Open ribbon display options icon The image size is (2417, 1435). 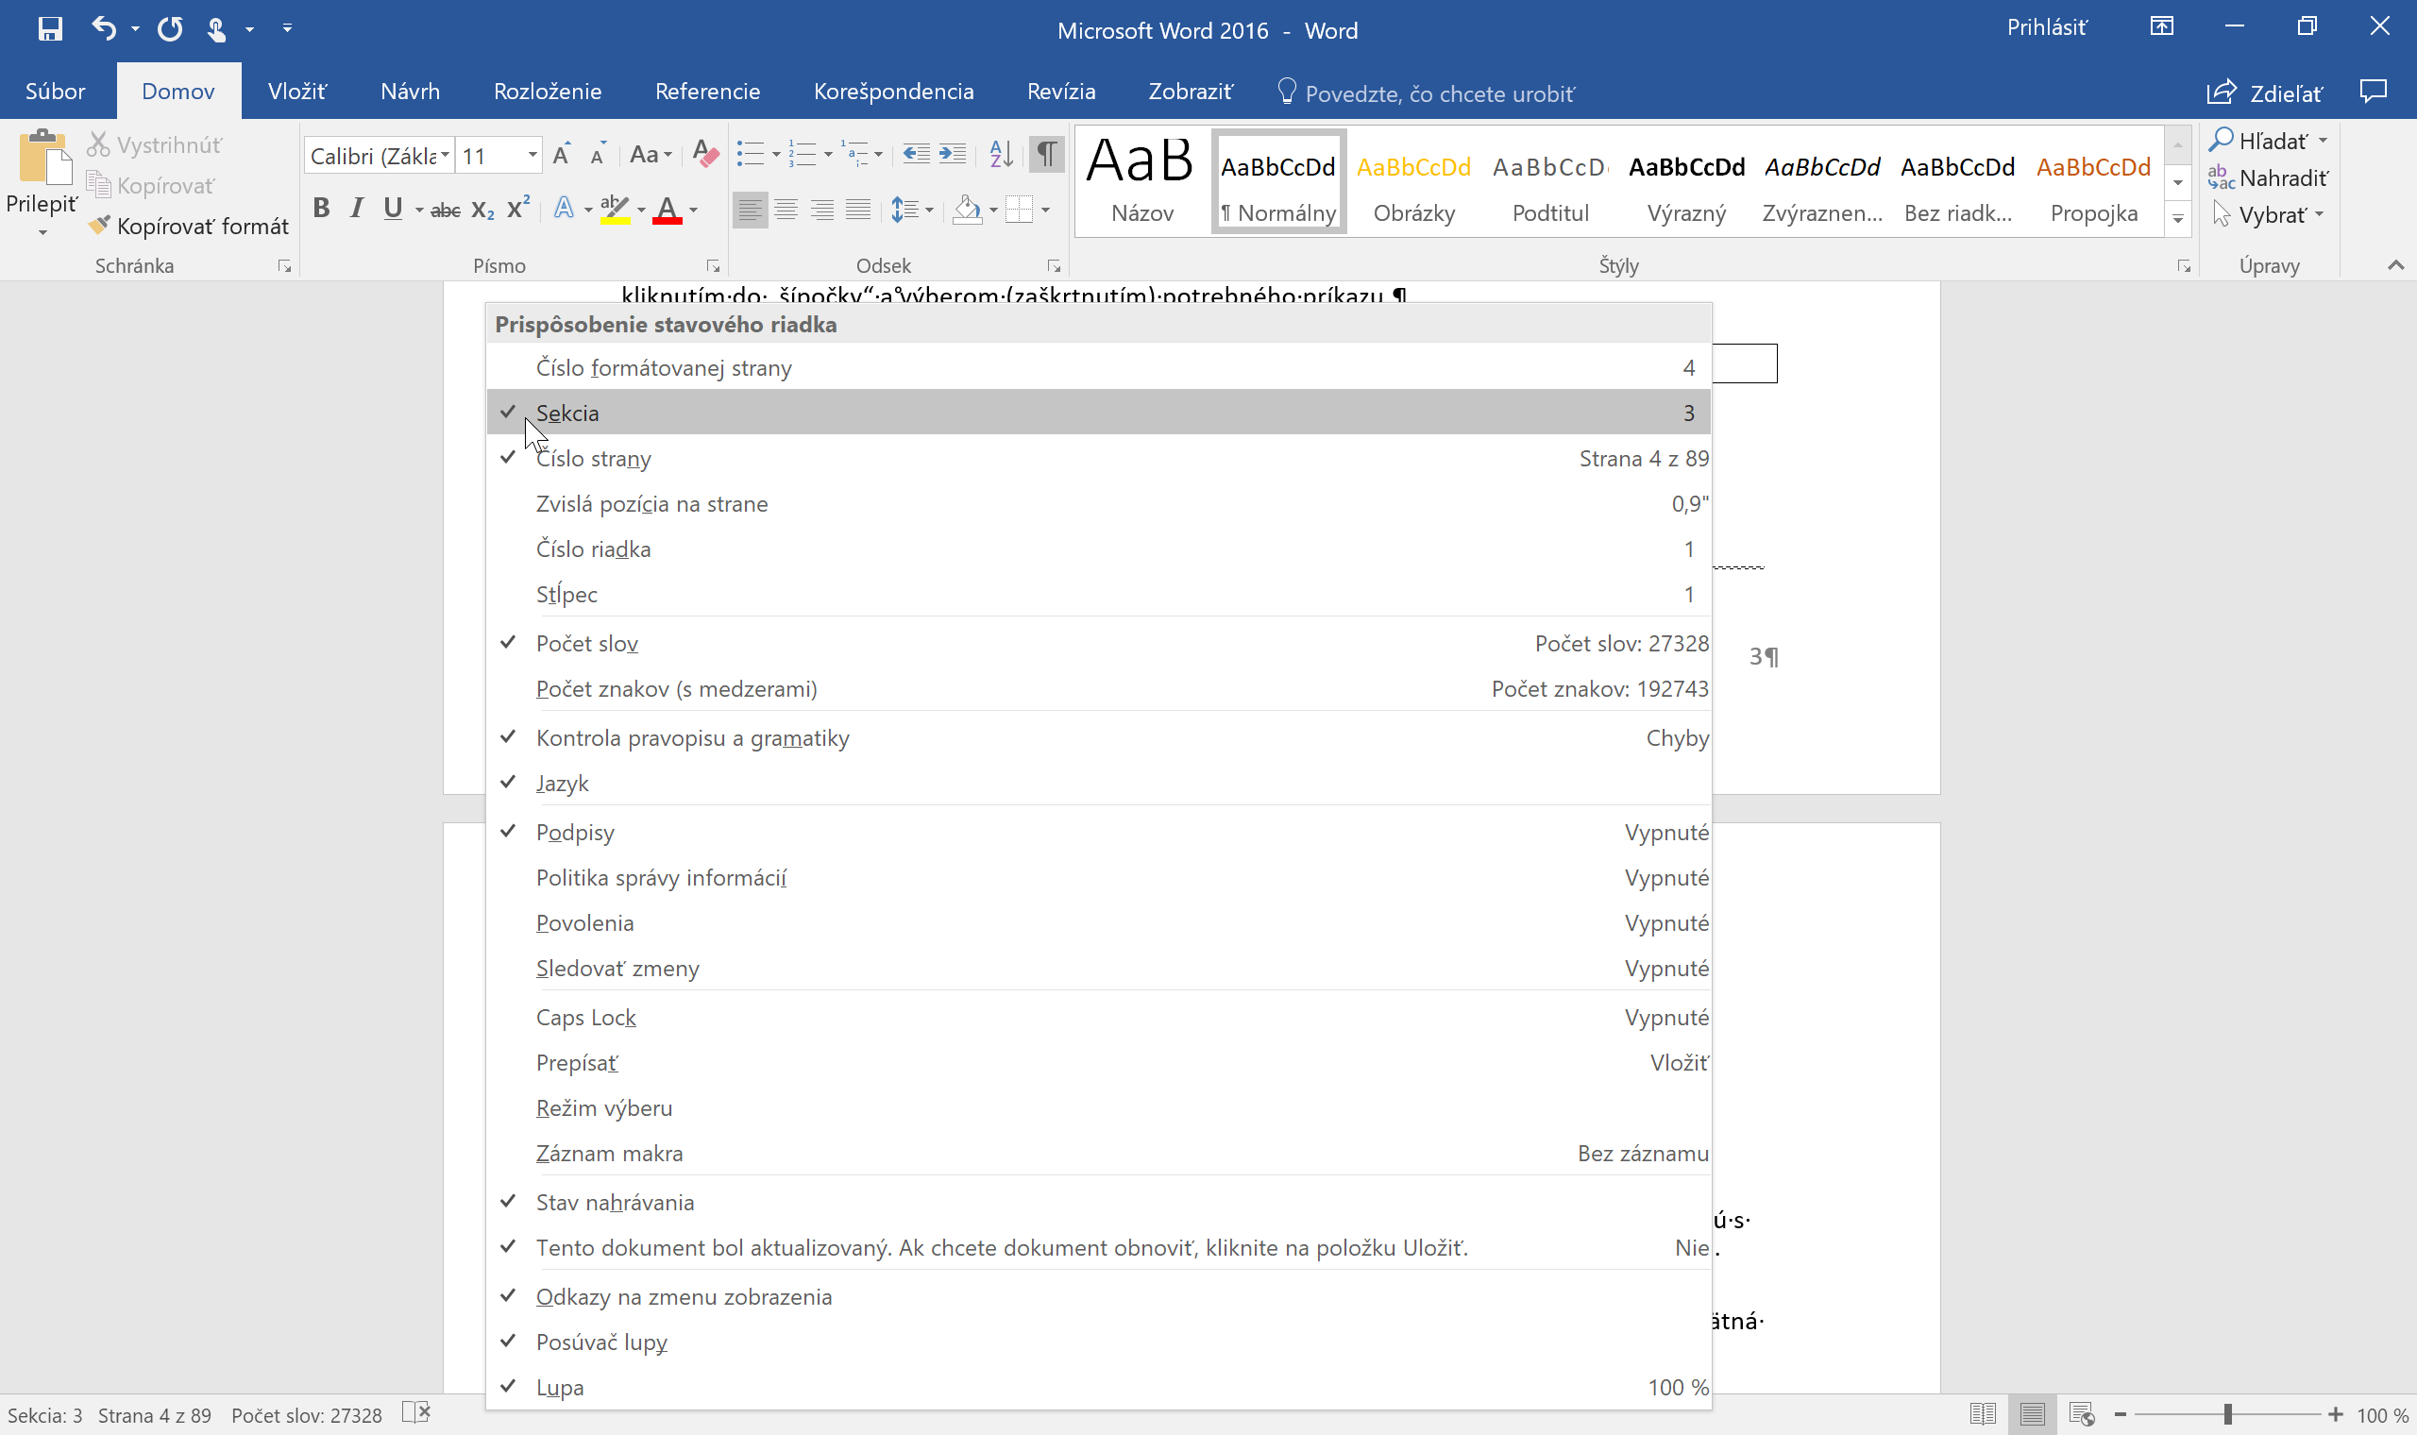(2162, 26)
